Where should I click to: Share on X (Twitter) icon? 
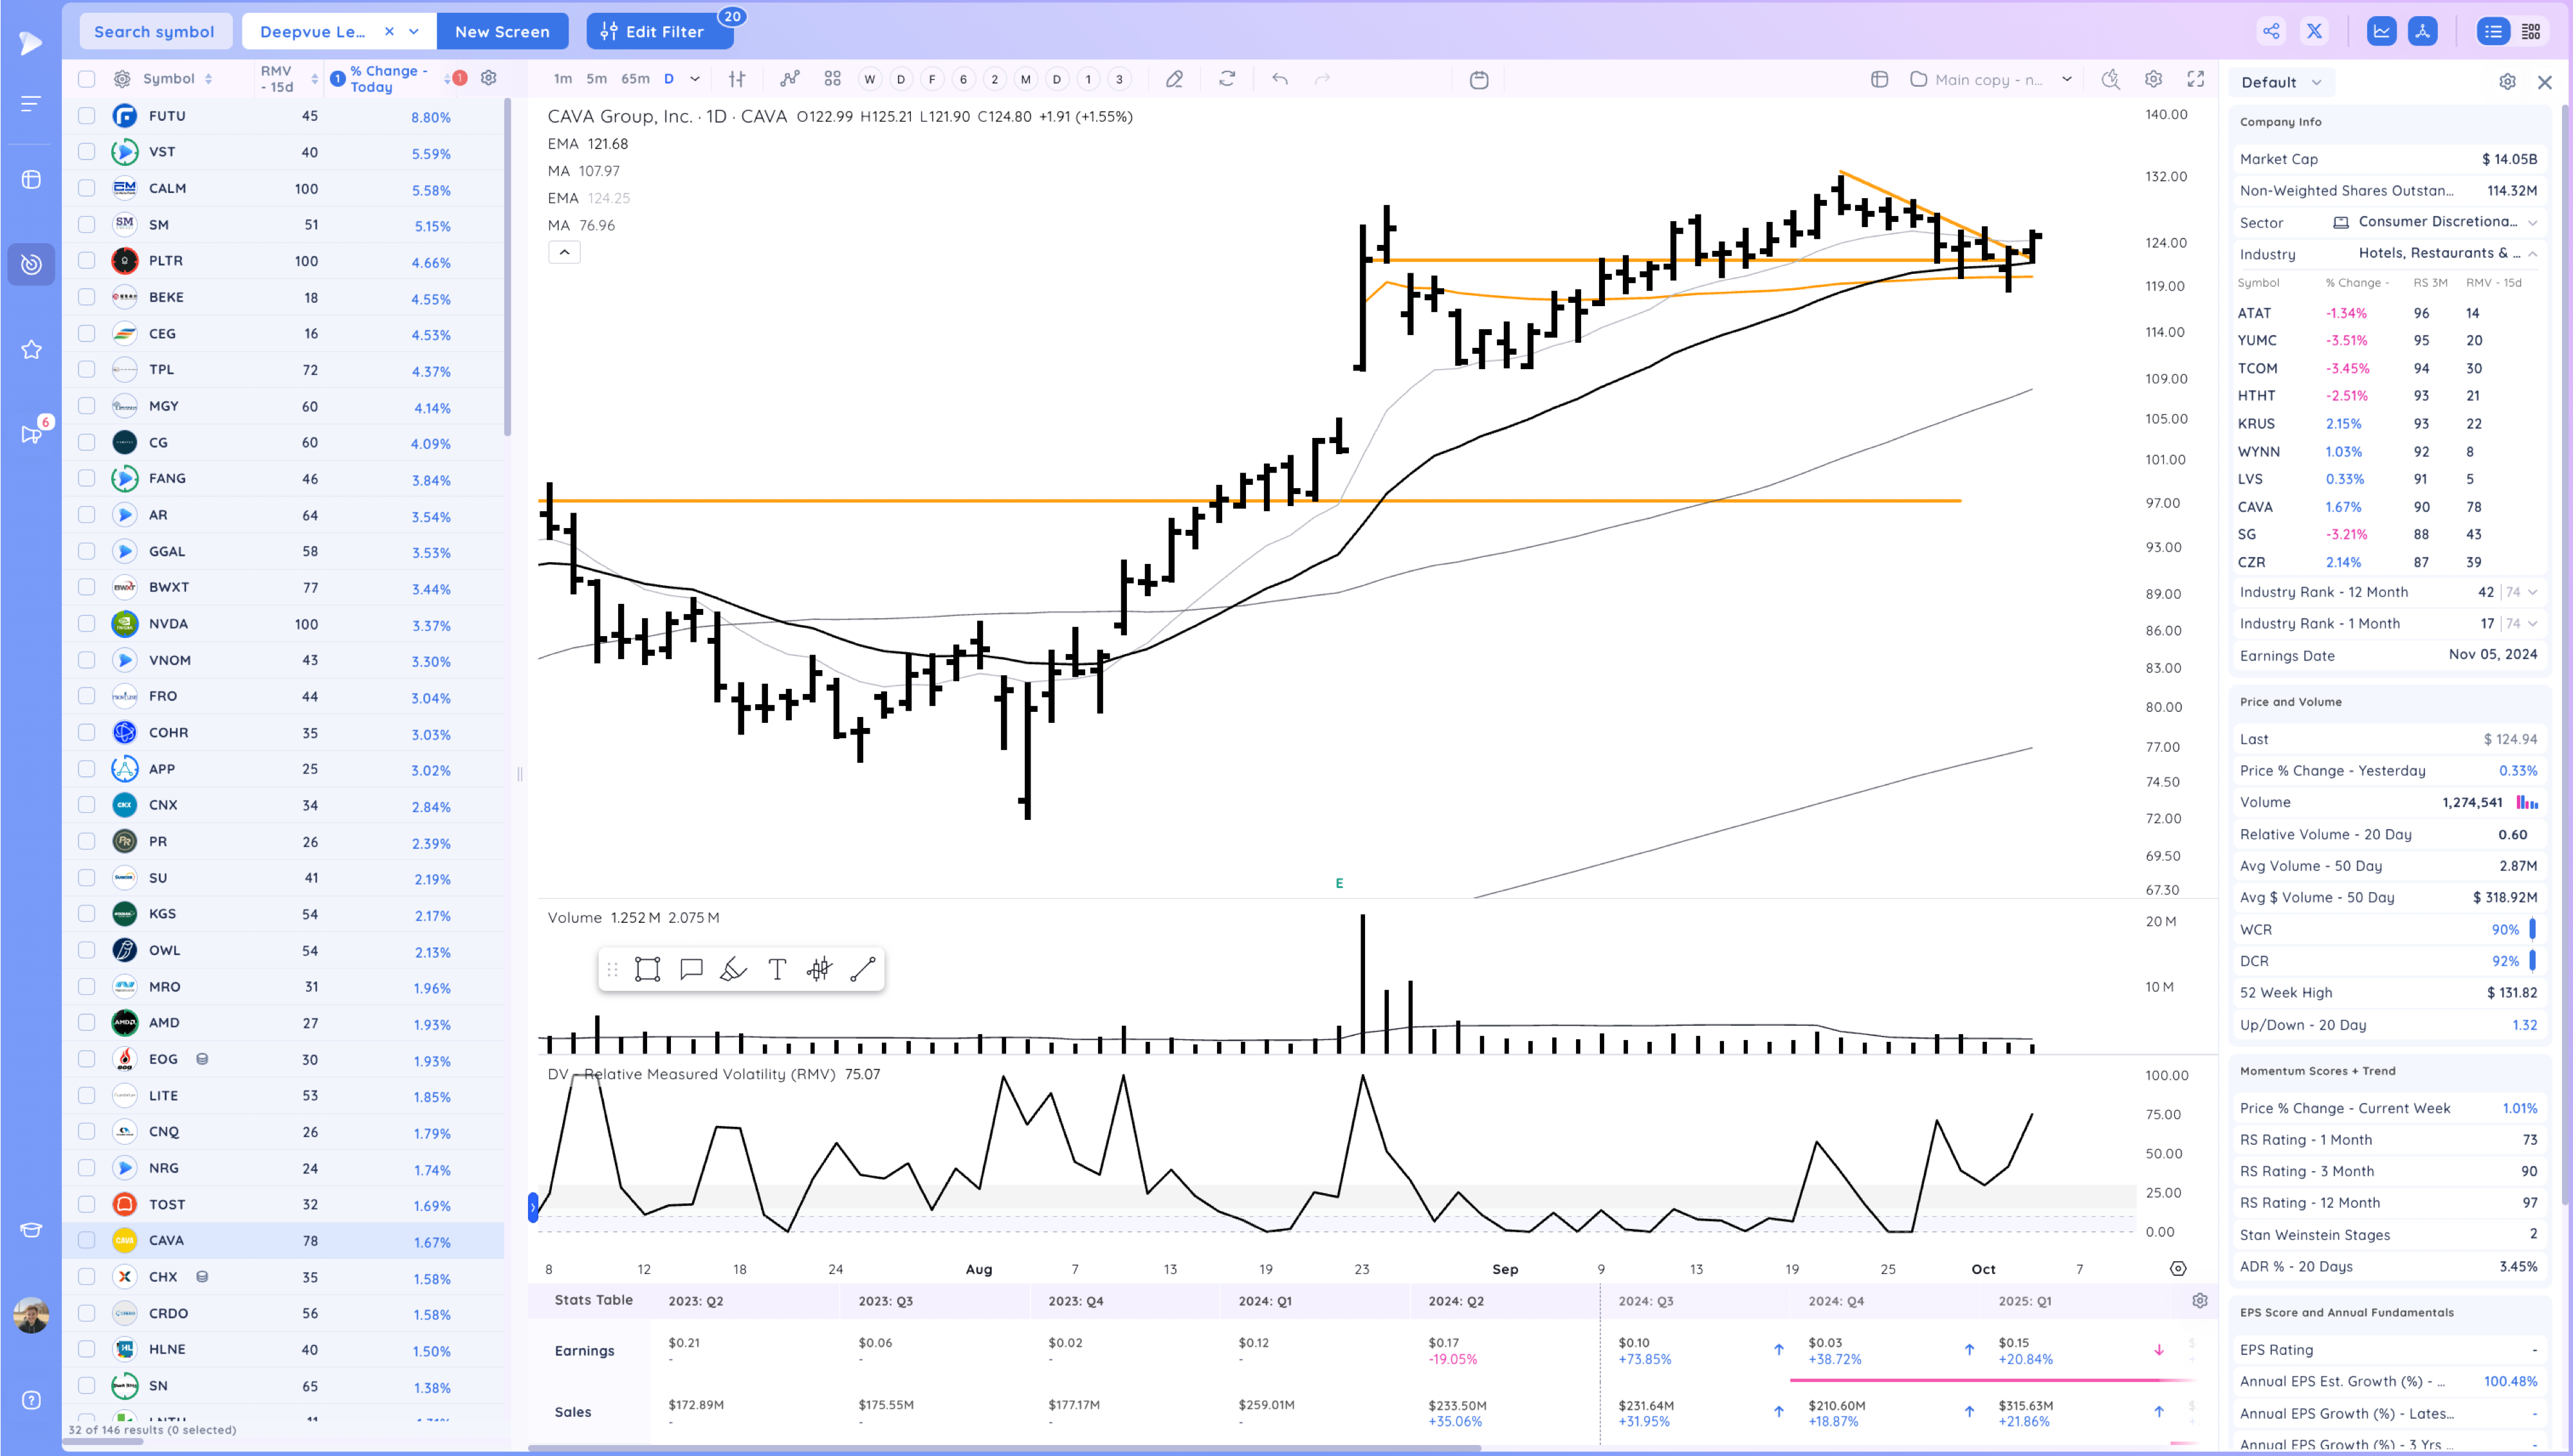(2314, 31)
